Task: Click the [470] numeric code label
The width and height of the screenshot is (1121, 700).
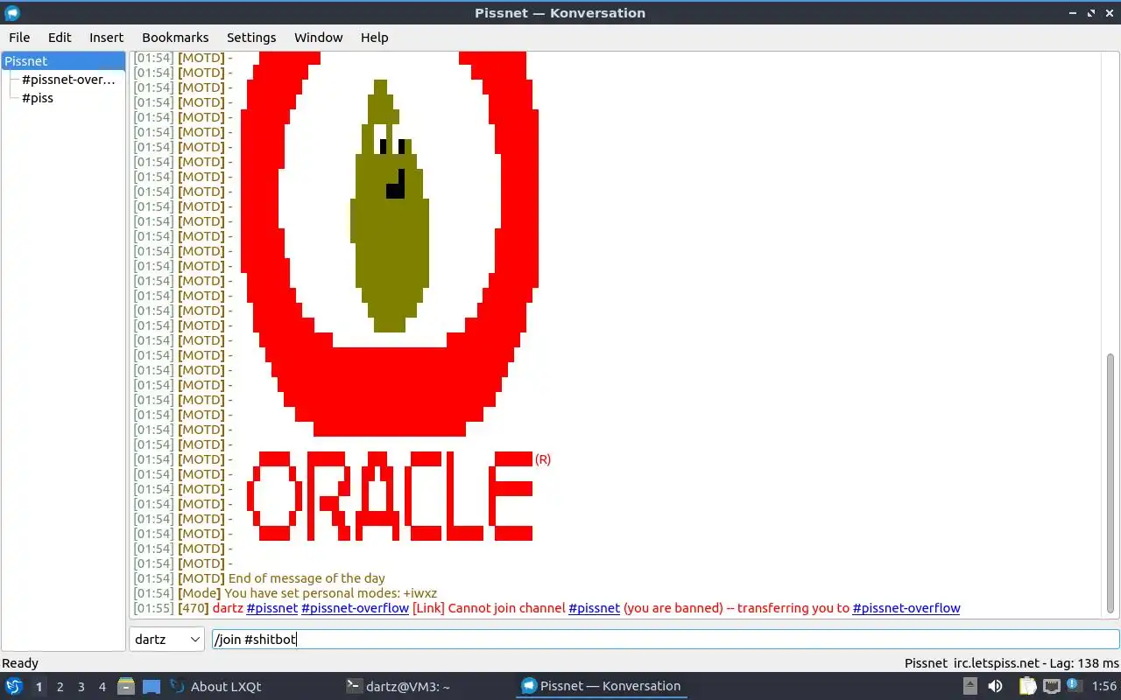Action: click(193, 608)
